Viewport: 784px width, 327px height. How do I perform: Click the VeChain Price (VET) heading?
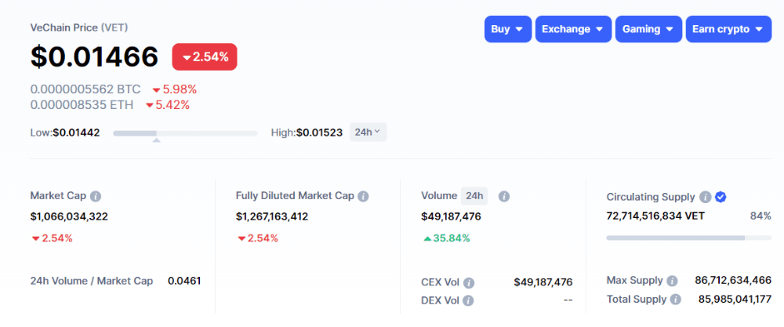click(78, 27)
